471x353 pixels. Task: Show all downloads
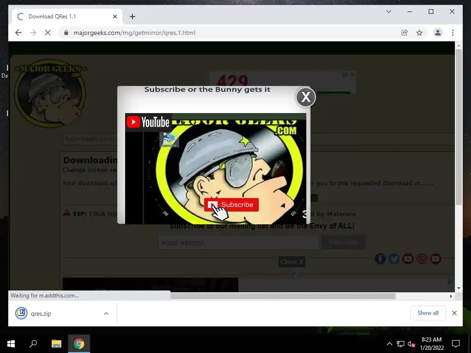pos(428,313)
